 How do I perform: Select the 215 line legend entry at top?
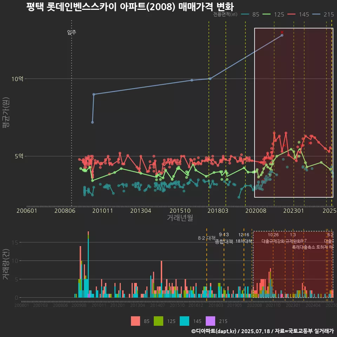coord(323,14)
